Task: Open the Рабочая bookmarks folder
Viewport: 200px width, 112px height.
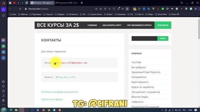Action: point(23,14)
